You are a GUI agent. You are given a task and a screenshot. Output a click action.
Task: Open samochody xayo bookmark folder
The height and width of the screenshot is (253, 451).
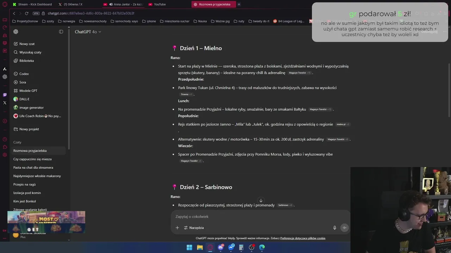pos(124,21)
